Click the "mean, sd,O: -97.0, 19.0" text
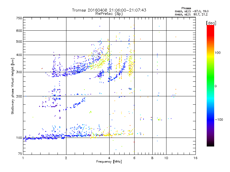The height and width of the screenshot is (172, 230). (191, 11)
